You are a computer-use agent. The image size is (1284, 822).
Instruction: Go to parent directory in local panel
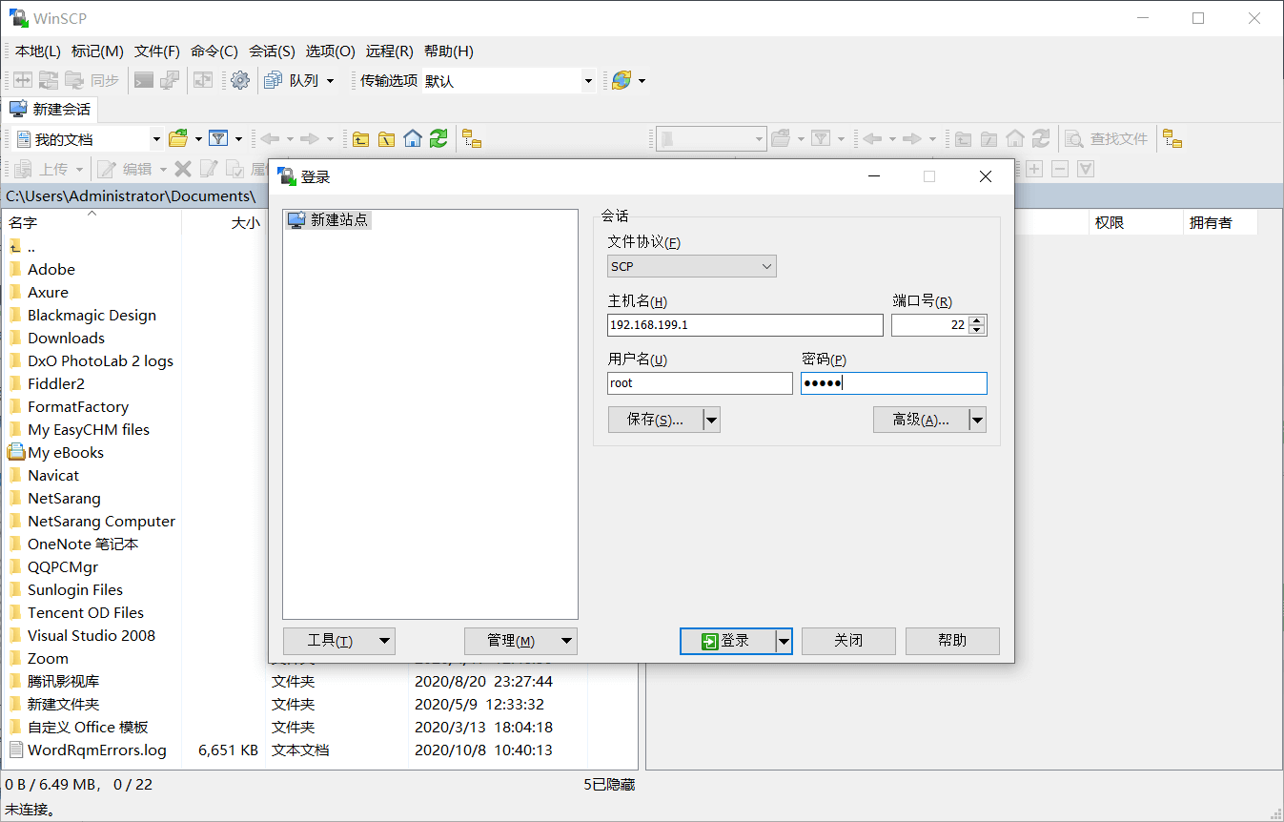pos(360,139)
